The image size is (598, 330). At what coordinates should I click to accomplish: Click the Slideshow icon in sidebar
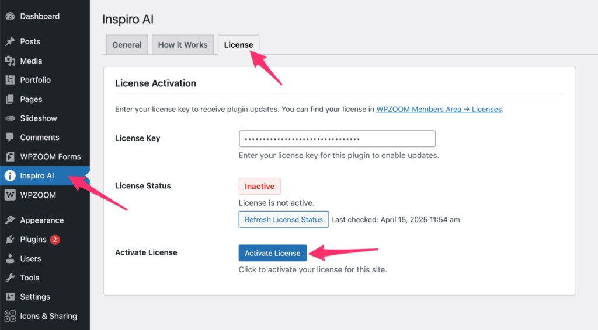tap(10, 118)
